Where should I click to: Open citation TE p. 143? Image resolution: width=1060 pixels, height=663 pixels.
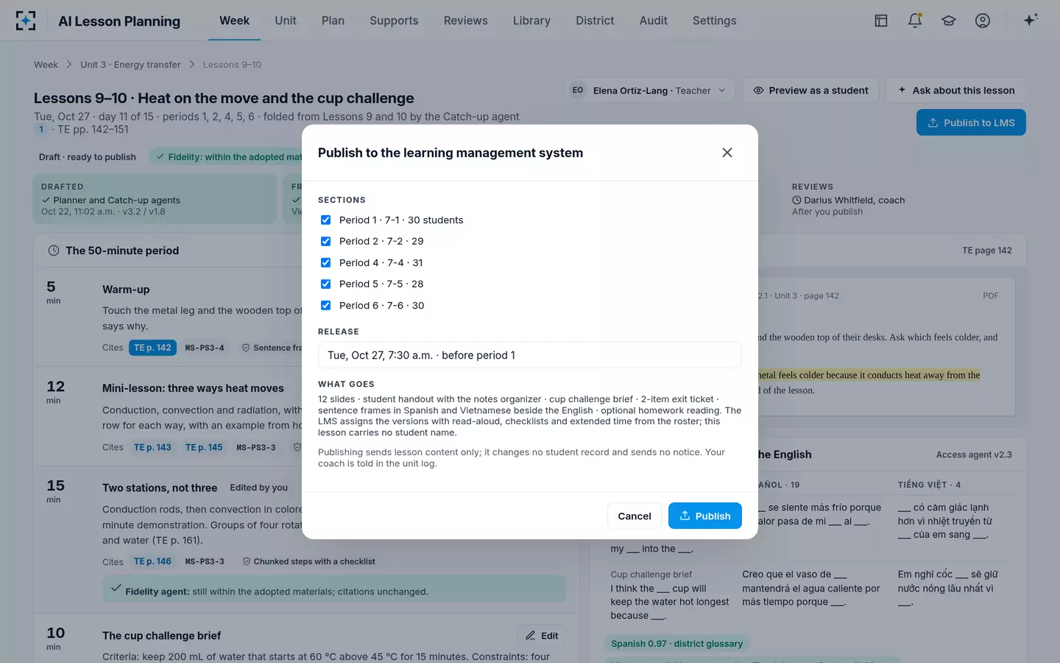152,447
